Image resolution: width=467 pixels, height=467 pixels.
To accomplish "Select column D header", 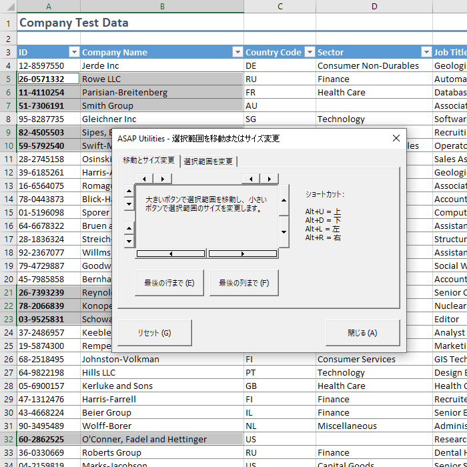I will coord(374,6).
